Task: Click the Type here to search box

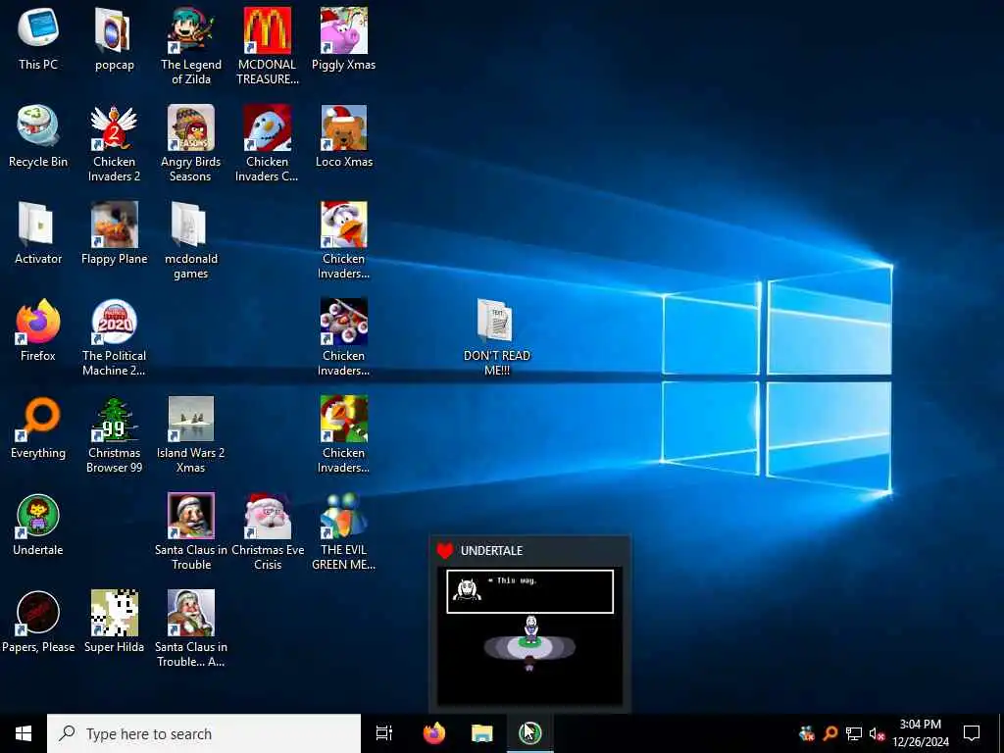Action: (204, 733)
